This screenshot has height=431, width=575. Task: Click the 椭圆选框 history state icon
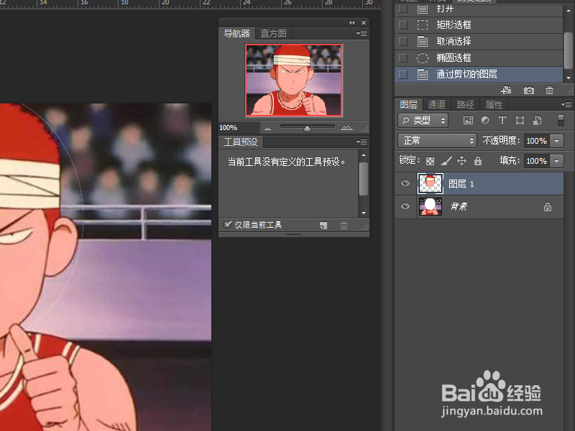pos(423,58)
